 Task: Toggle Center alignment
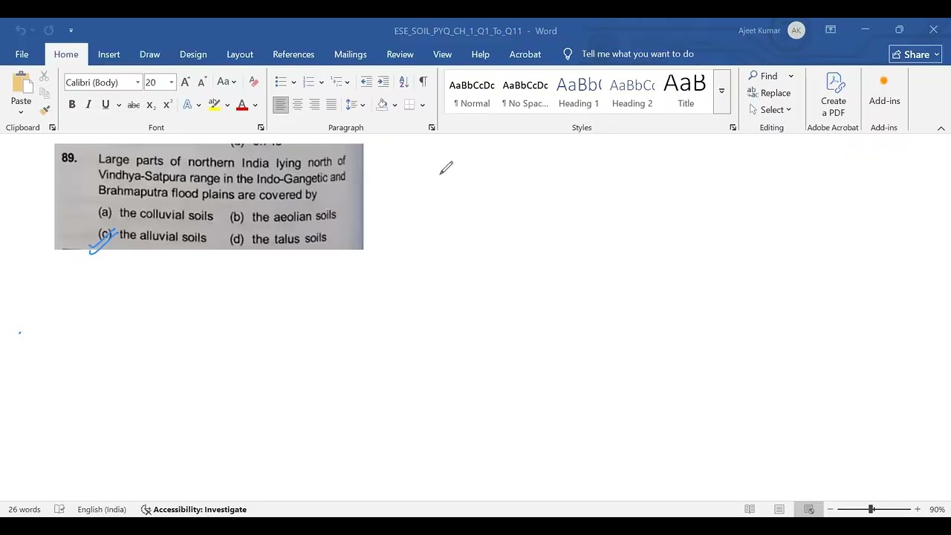[x=297, y=105]
